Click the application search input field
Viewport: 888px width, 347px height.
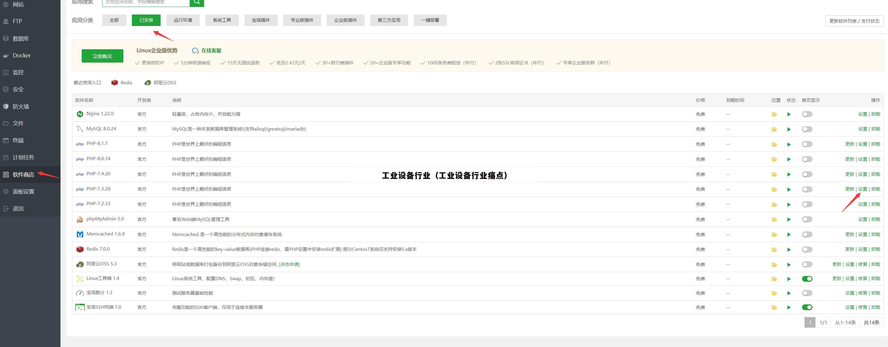pos(146,2)
